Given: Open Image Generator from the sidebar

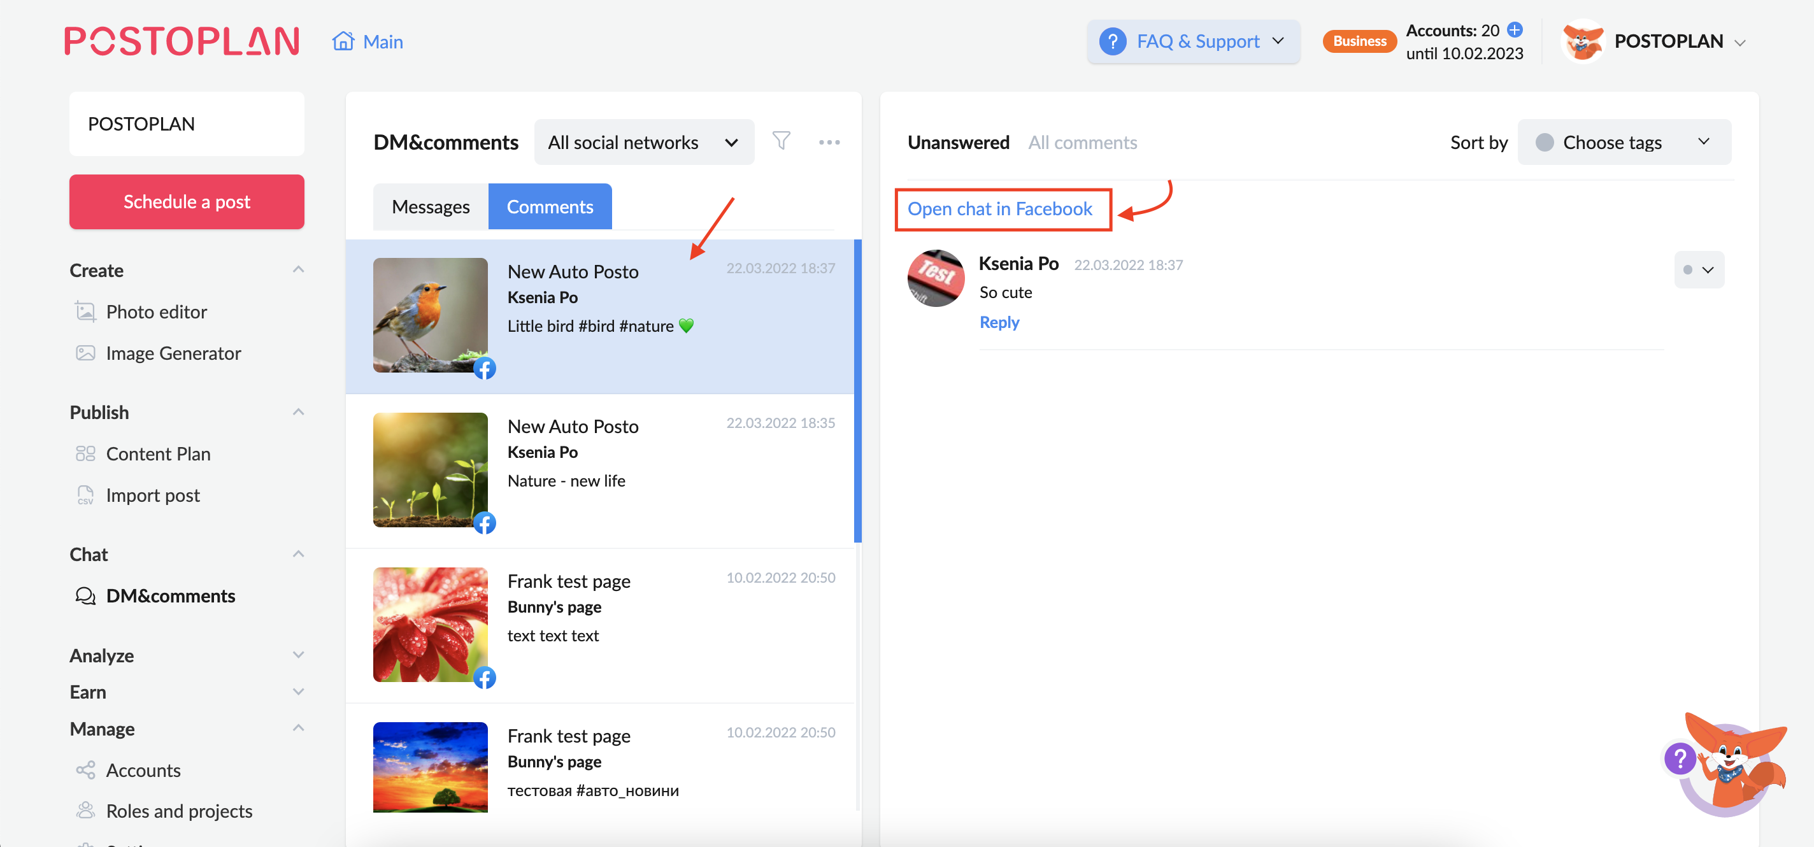Looking at the screenshot, I should (173, 353).
